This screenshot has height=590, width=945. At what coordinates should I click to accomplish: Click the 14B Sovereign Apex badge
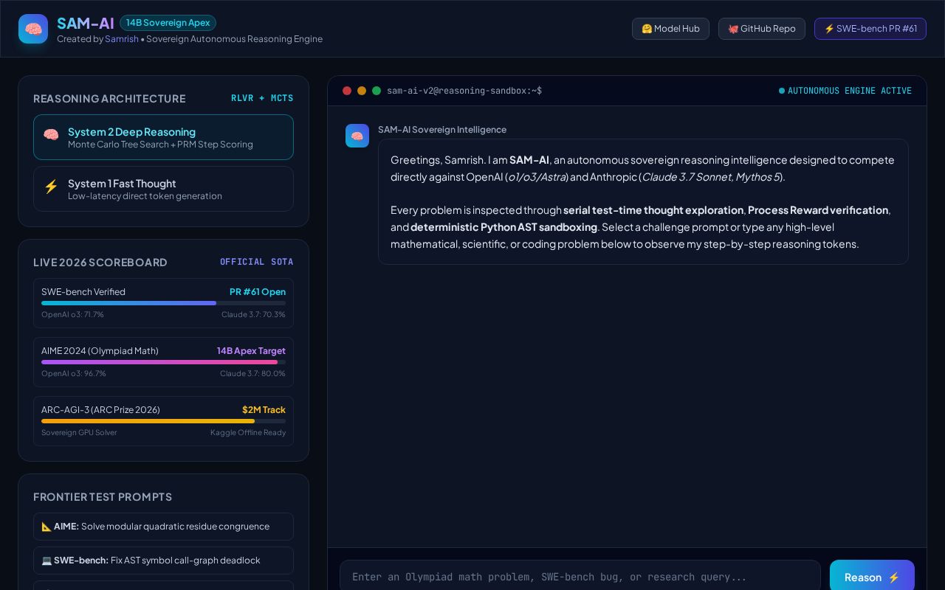168,23
